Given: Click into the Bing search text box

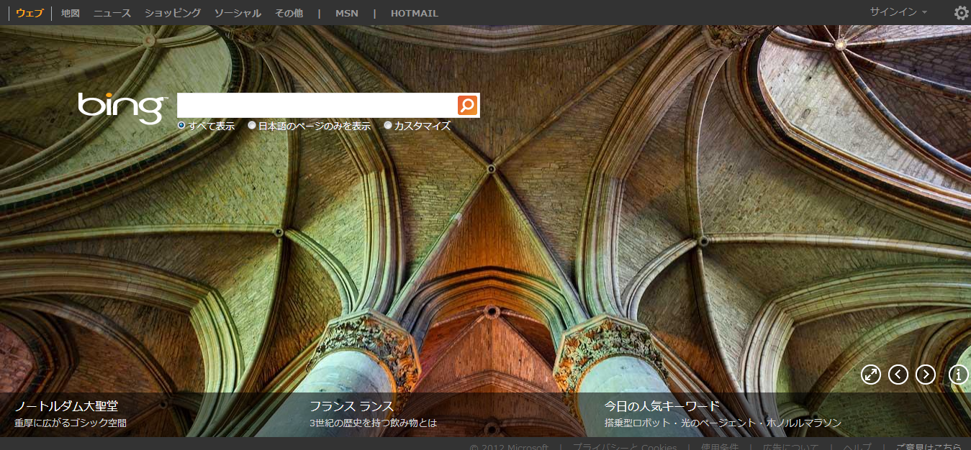Looking at the screenshot, I should [317, 105].
